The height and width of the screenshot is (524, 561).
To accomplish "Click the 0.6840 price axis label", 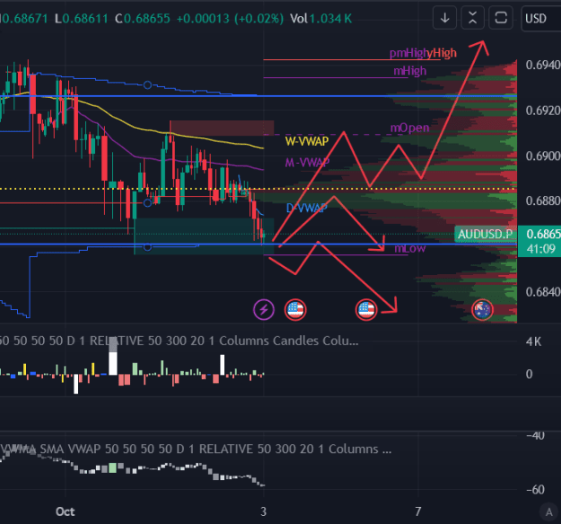I will (543, 292).
